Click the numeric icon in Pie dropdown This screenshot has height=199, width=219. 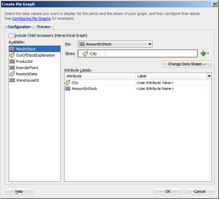click(82, 44)
